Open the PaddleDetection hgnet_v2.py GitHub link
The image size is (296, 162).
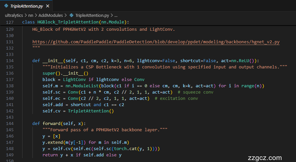[x=156, y=42]
